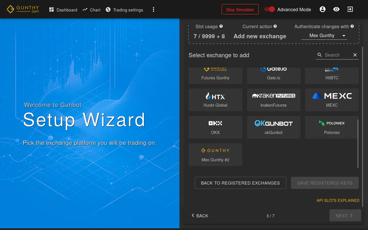Show Authenticate changes help icon

[352, 26]
